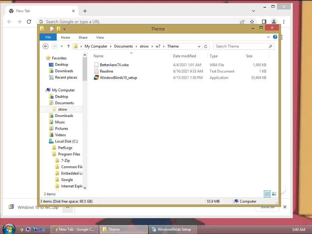Open the View ribbon tab
The height and width of the screenshot is (234, 312).
tap(100, 37)
